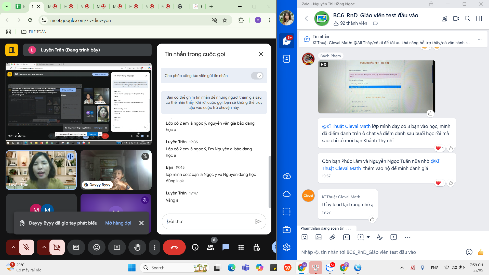Attach a file in Zalo
The width and height of the screenshot is (489, 275).
point(332,237)
